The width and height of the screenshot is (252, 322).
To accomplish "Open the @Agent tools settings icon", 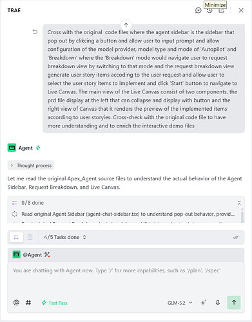I will pos(47,255).
